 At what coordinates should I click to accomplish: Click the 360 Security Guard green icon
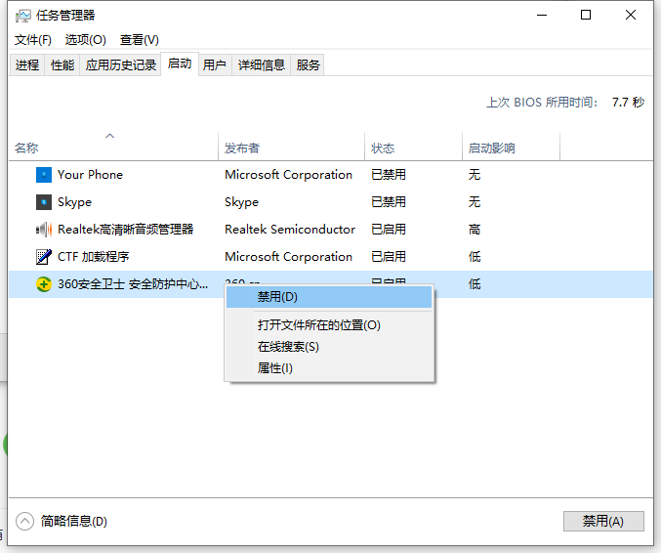44,284
